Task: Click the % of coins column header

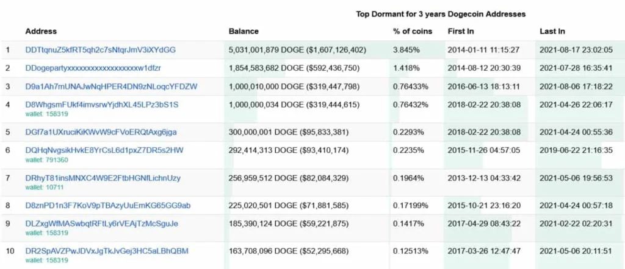Action: pyautogui.click(x=413, y=31)
